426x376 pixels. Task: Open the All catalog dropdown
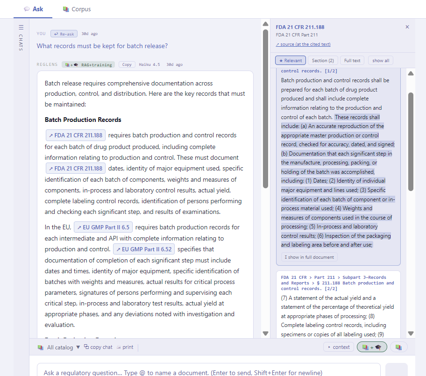(60, 347)
